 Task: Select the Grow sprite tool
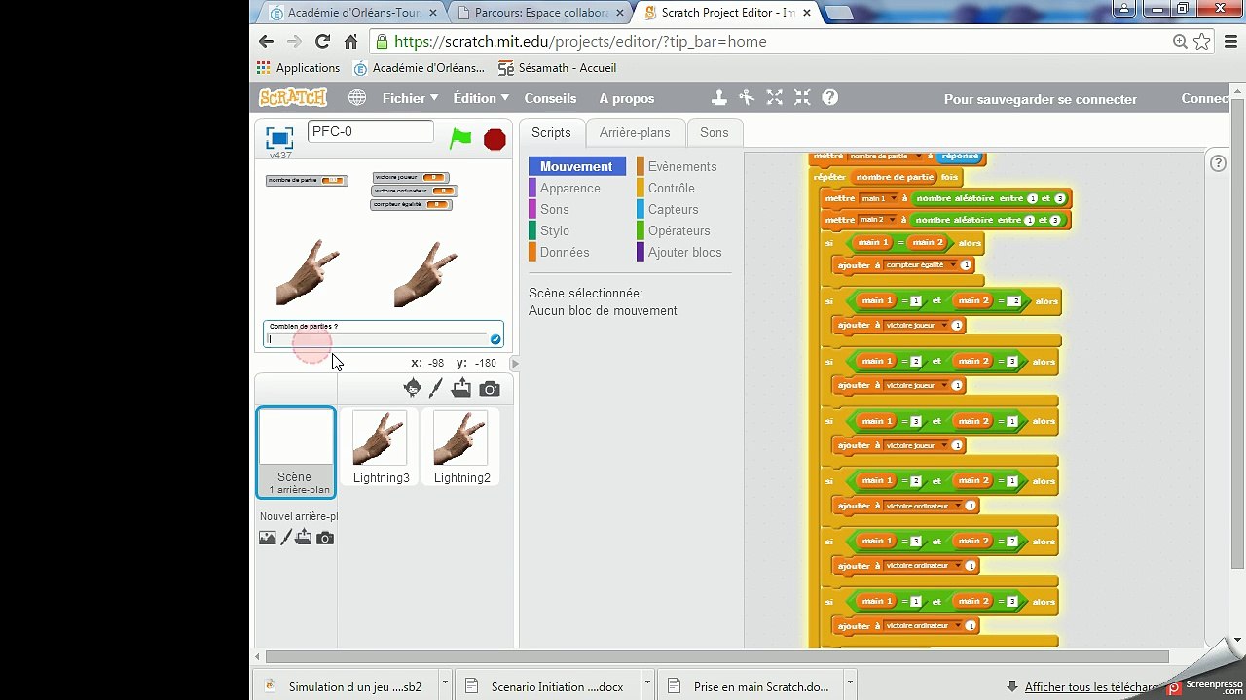774,97
